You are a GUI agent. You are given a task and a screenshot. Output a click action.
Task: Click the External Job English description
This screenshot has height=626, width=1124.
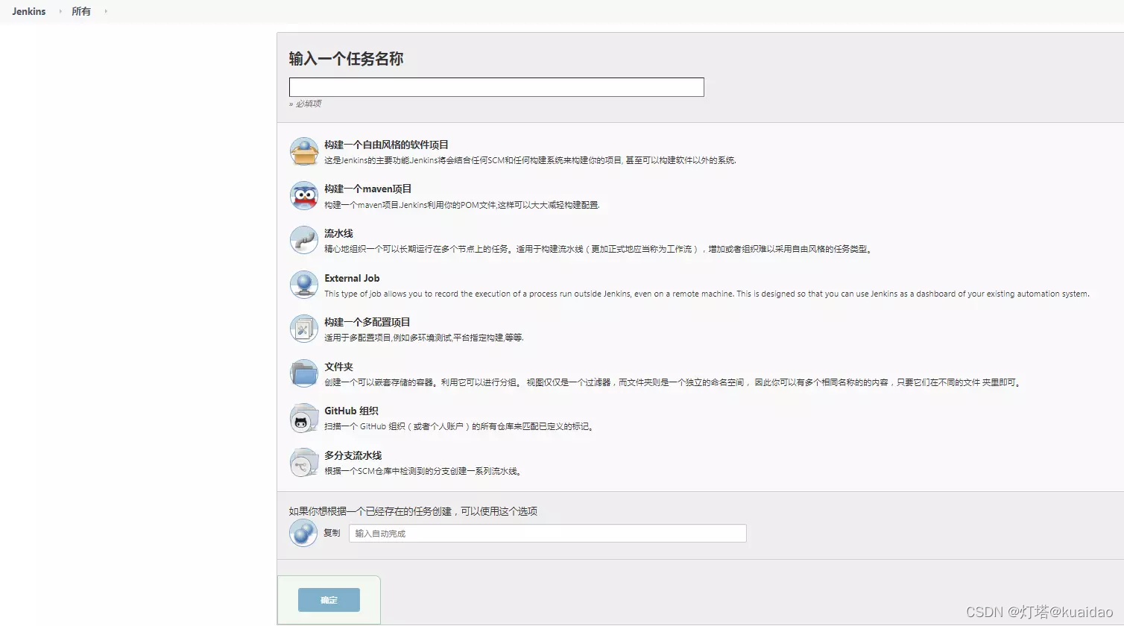coord(707,294)
